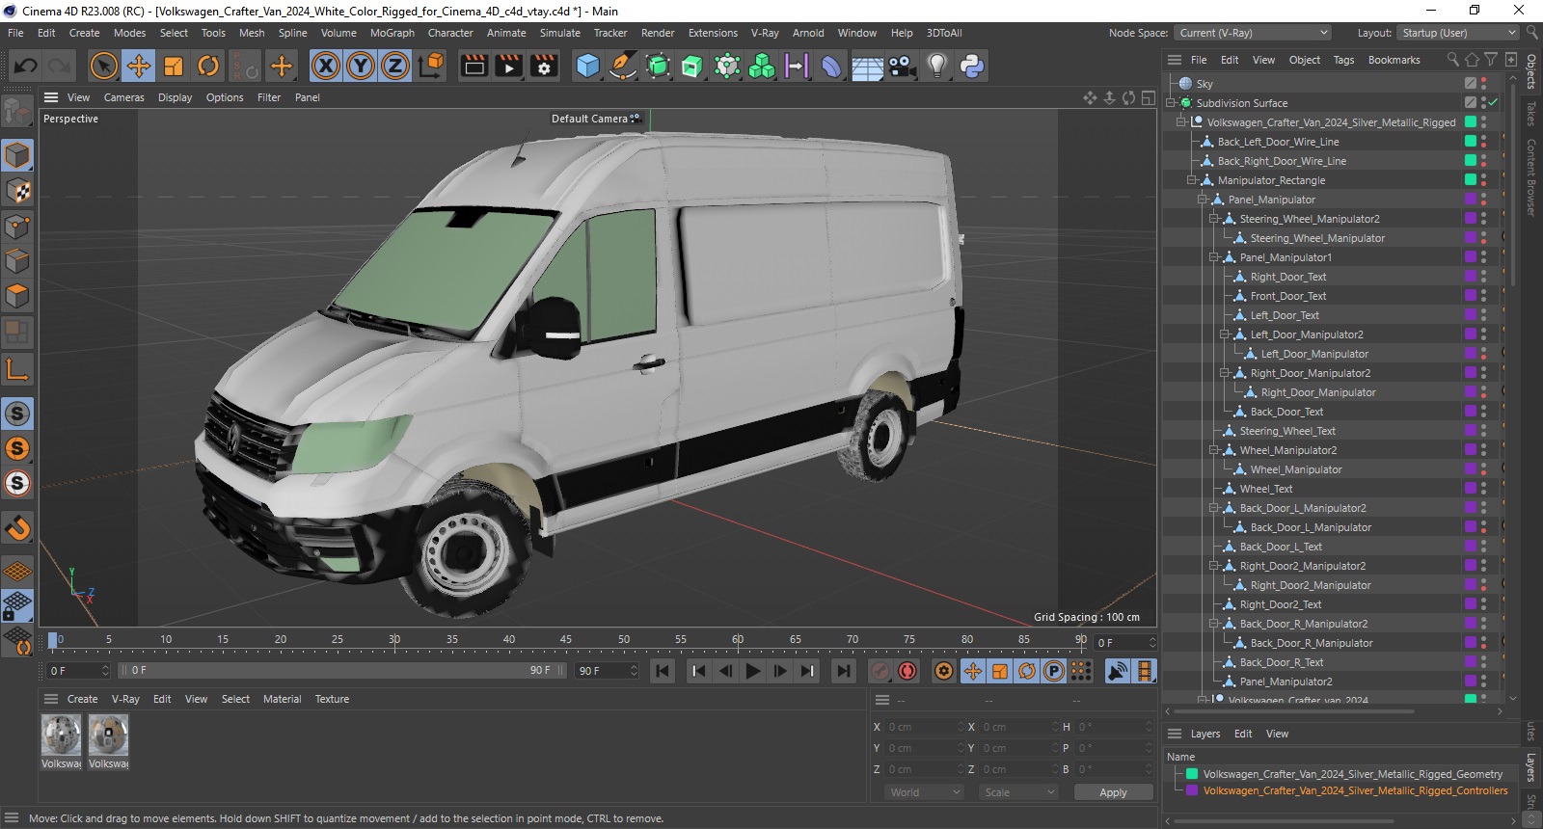The height and width of the screenshot is (829, 1543).
Task: Click the Record Active Objects button
Action: pos(880,671)
